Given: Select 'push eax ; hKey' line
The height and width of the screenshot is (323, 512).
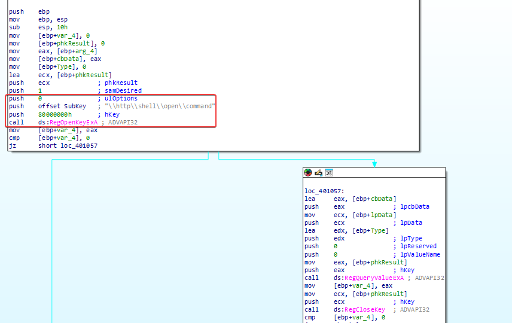Looking at the screenshot, I should tap(359, 270).
